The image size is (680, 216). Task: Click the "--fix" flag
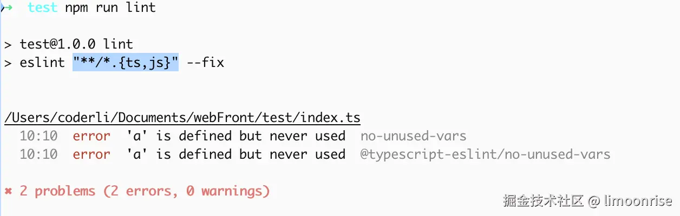point(205,63)
